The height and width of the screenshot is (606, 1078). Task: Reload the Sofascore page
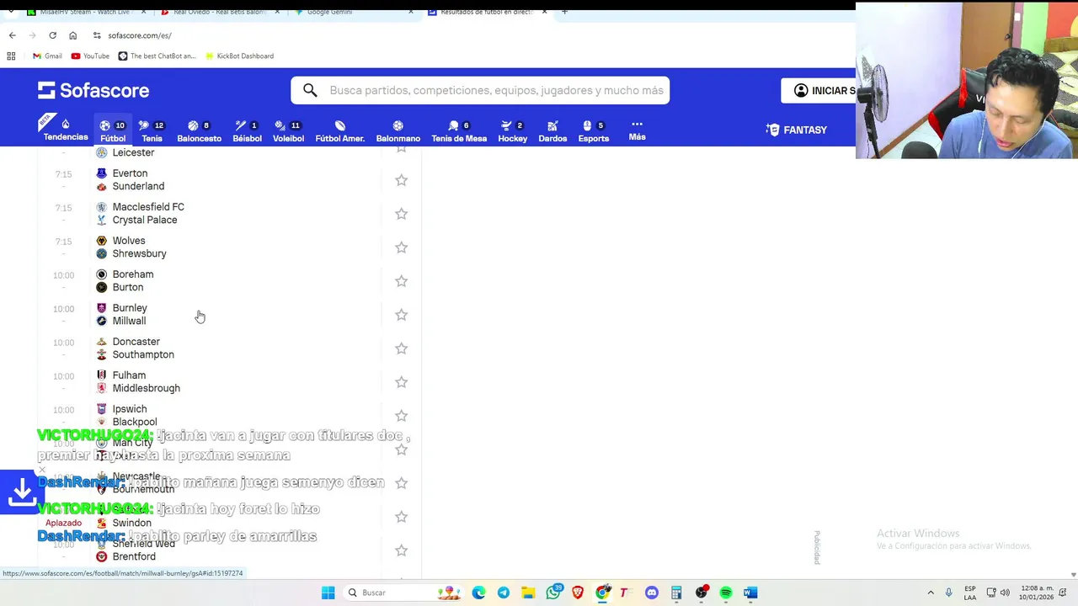coord(52,35)
